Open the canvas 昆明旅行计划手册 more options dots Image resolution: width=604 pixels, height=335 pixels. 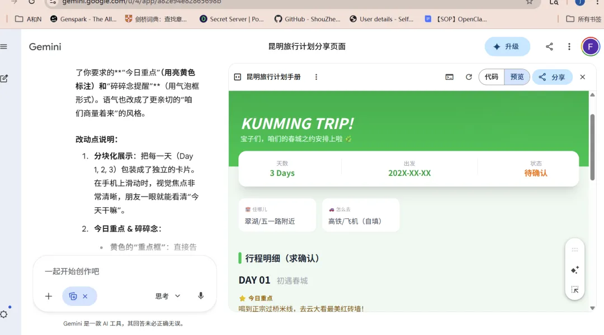316,77
